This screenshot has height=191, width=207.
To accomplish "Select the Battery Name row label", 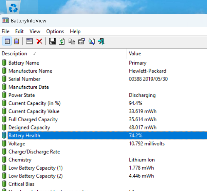I will point(24,63).
